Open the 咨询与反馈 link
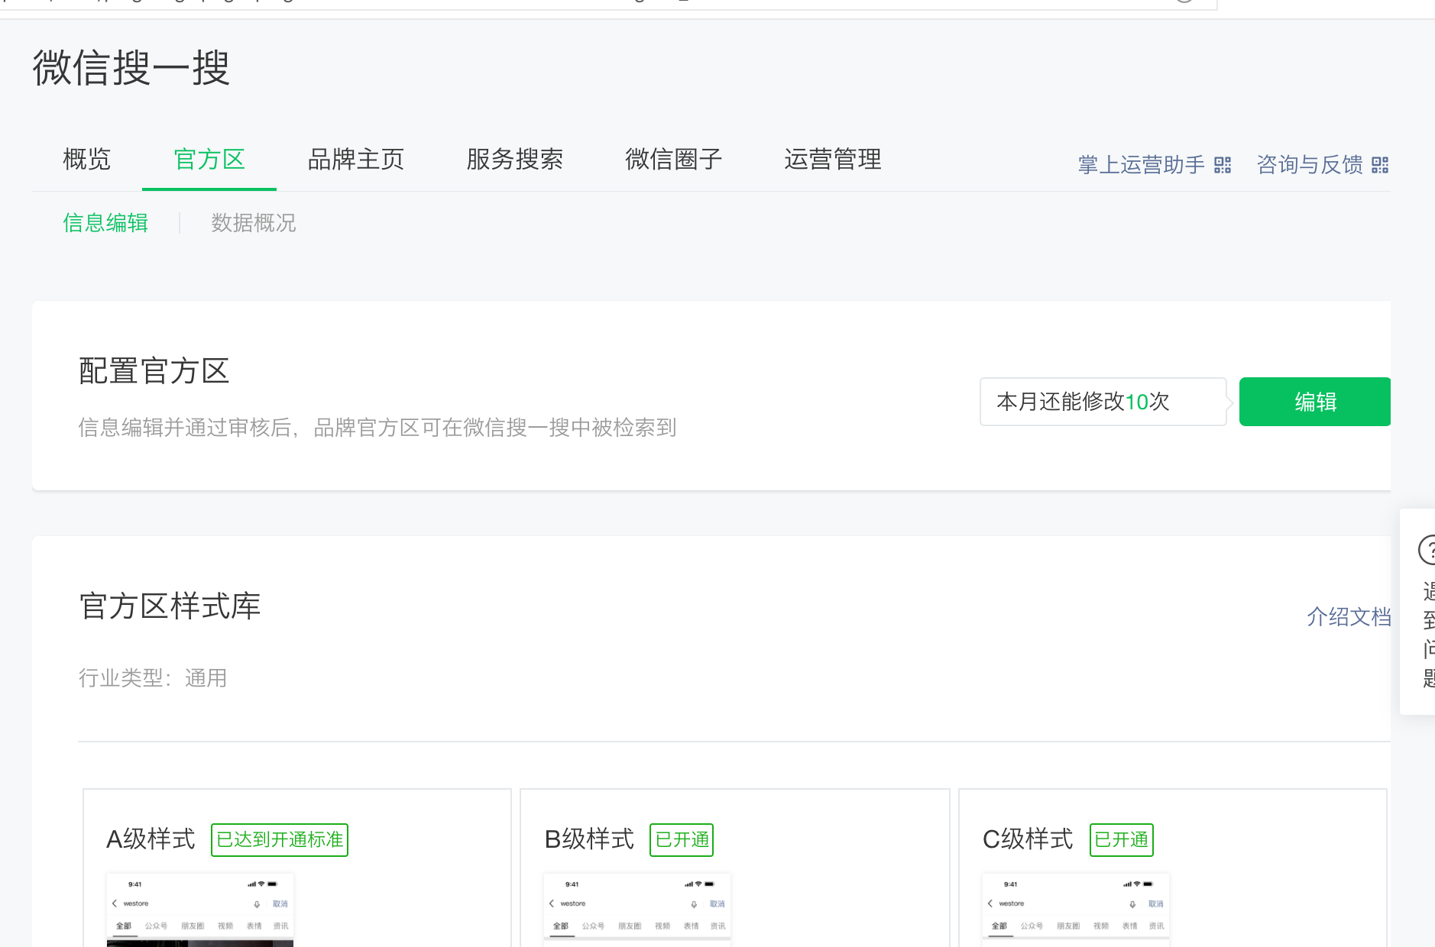1435x947 pixels. click(x=1310, y=165)
